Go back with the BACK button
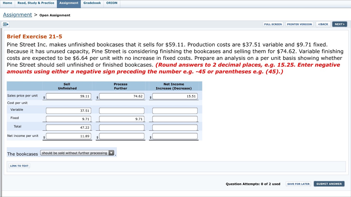This screenshot has width=351, height=197. click(x=323, y=24)
